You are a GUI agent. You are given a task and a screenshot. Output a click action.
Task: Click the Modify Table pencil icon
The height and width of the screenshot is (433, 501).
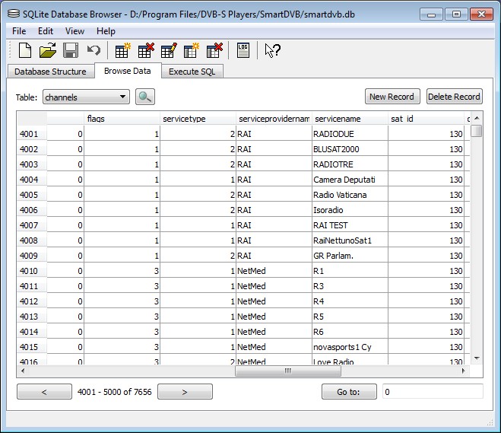coord(169,50)
